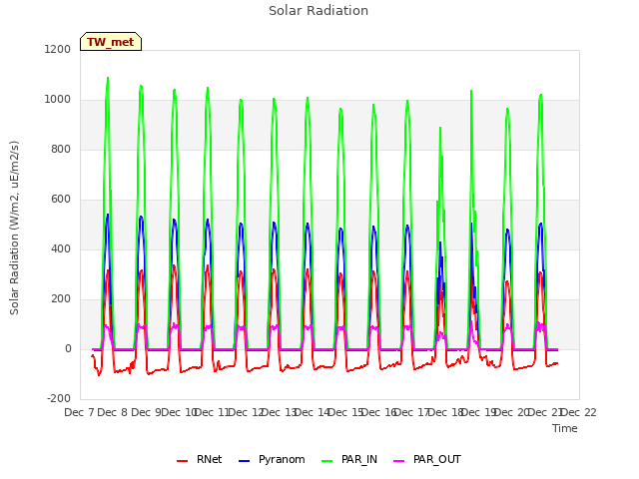Toggle the PAR_IN legend entry
This screenshot has height=479, width=639.
coord(349,460)
